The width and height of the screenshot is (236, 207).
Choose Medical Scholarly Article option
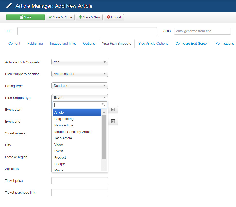pos(77,132)
